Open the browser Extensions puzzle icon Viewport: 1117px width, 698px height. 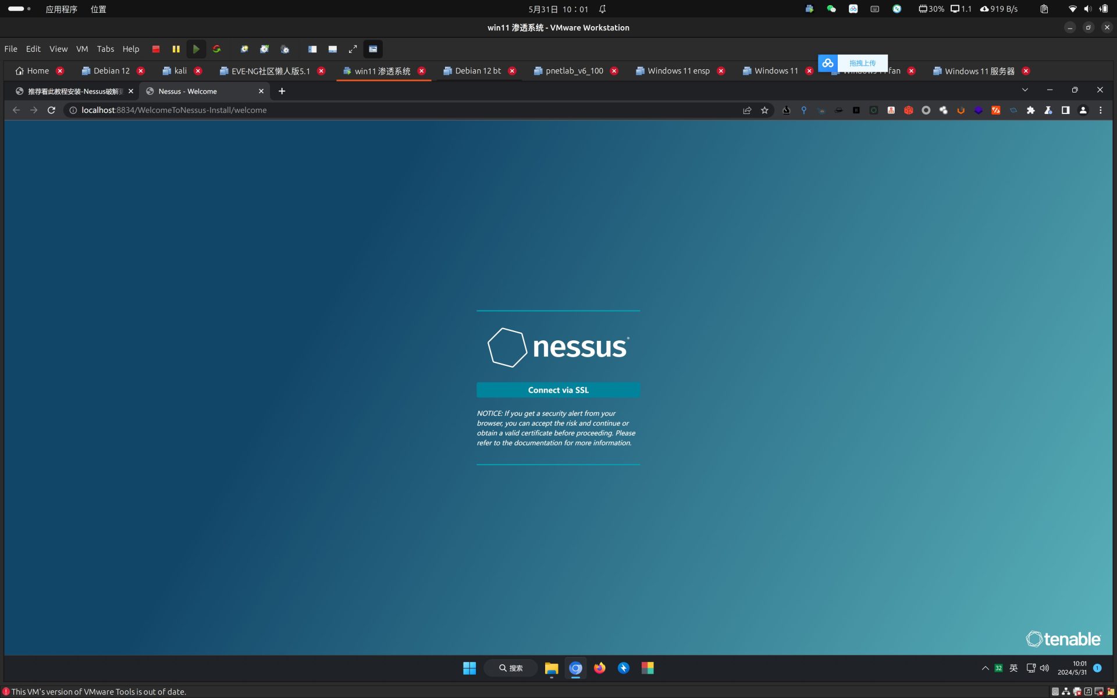tap(1030, 110)
